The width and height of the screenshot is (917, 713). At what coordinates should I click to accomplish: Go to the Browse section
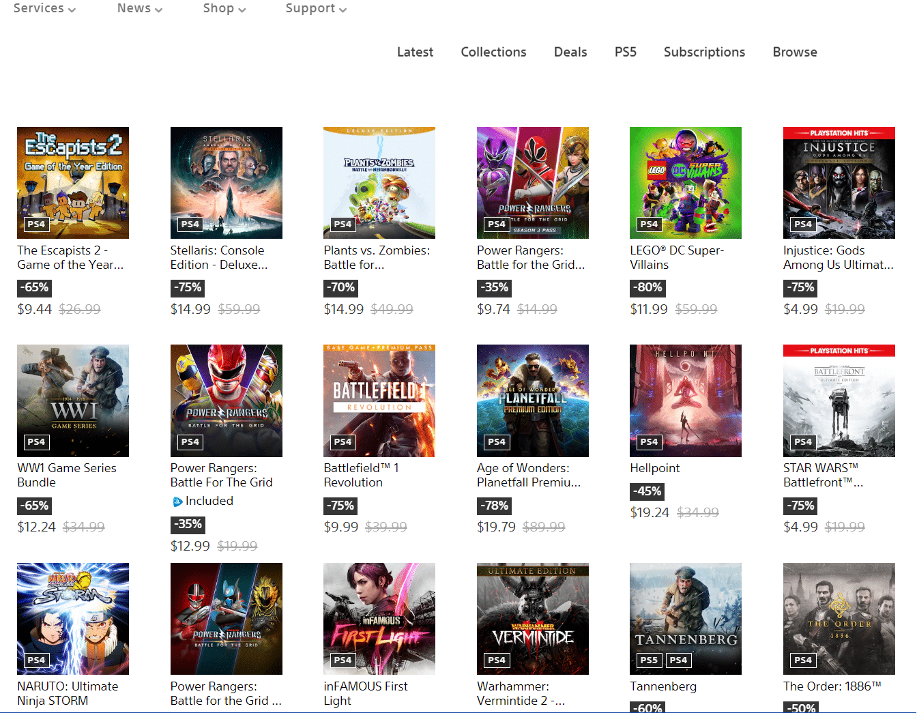pos(794,52)
